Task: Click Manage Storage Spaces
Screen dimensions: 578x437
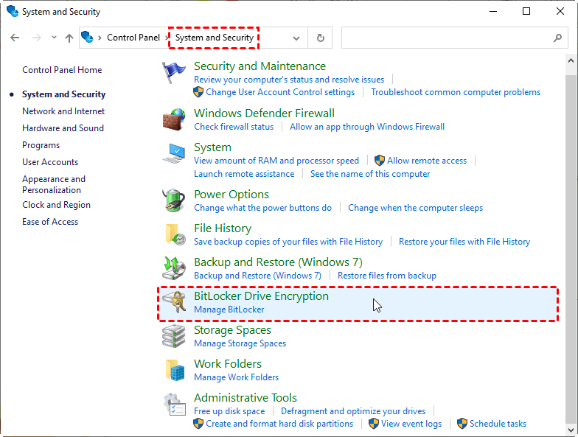Action: 240,343
